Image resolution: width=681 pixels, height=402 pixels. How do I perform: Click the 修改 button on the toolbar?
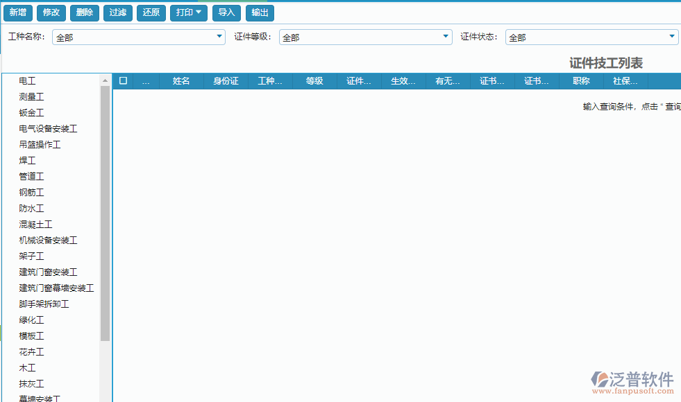[x=51, y=12]
